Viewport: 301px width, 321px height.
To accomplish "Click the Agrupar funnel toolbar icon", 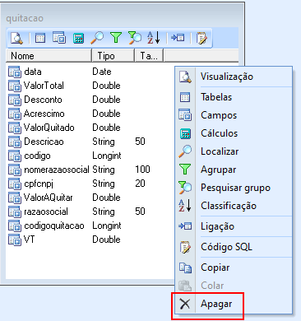I will (x=116, y=38).
